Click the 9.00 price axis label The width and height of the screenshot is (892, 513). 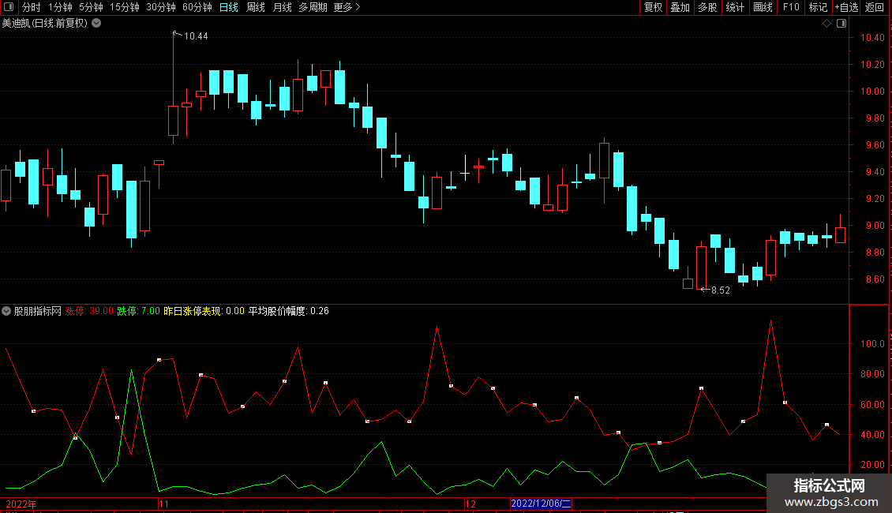pyautogui.click(x=875, y=226)
